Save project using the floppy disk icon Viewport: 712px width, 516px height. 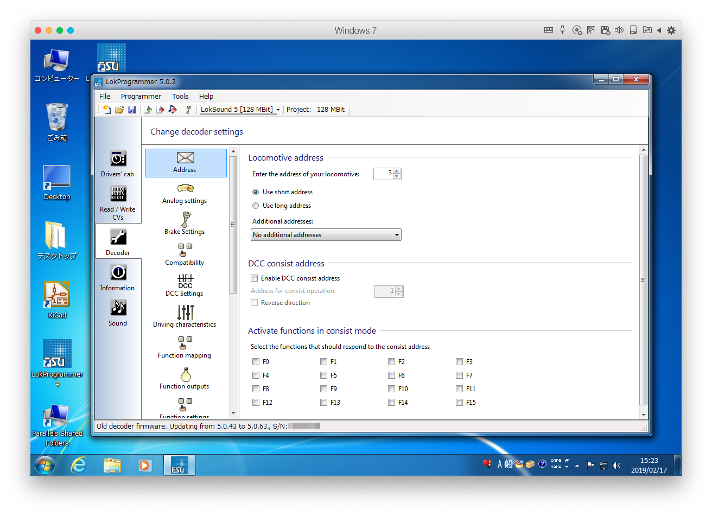(x=132, y=110)
